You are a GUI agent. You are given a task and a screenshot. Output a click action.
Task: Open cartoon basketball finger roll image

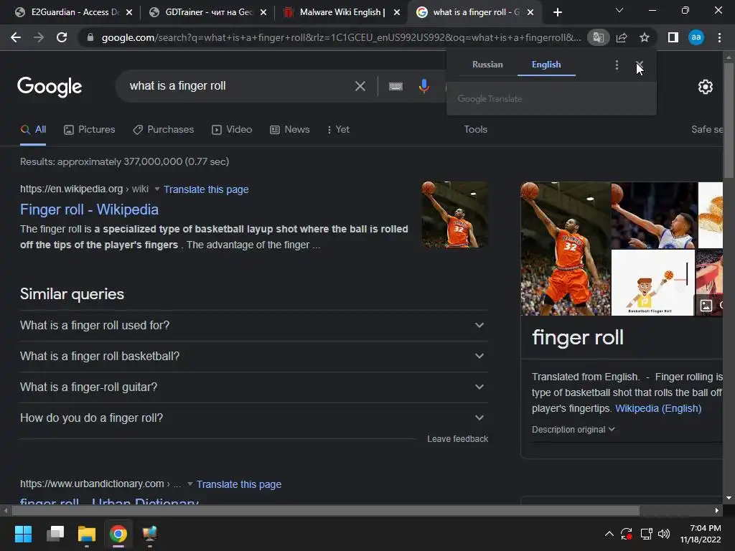coord(653,283)
